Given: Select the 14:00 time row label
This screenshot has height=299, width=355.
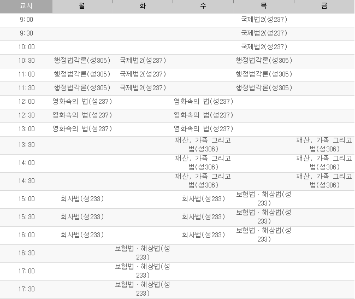Looking at the screenshot, I should 27,163.
